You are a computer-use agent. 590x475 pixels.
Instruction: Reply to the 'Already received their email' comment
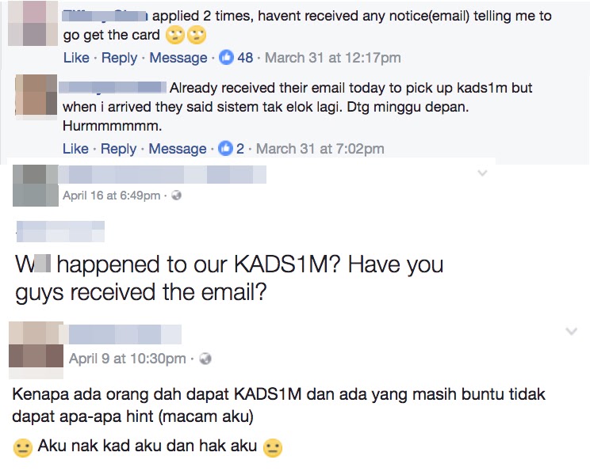pyautogui.click(x=118, y=149)
